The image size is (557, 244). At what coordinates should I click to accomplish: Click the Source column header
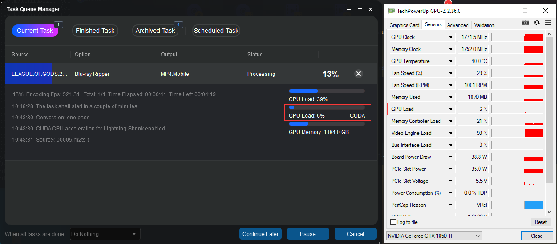(20, 55)
